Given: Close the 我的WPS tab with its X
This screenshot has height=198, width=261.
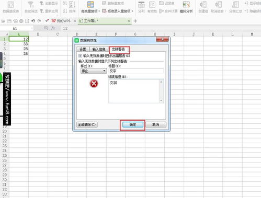Looking at the screenshot, I should [75, 21].
